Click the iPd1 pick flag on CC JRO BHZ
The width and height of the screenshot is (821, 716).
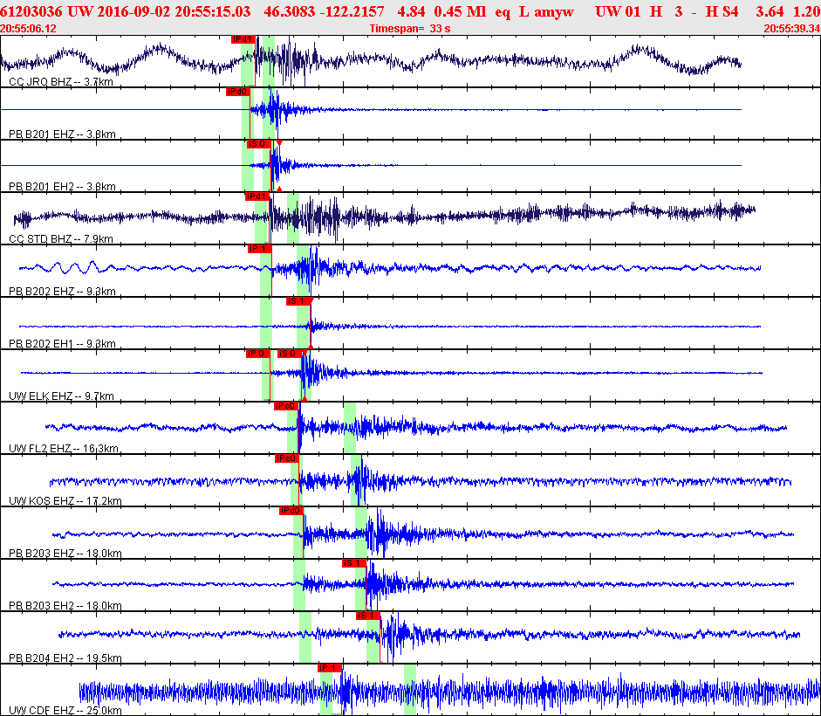(243, 39)
